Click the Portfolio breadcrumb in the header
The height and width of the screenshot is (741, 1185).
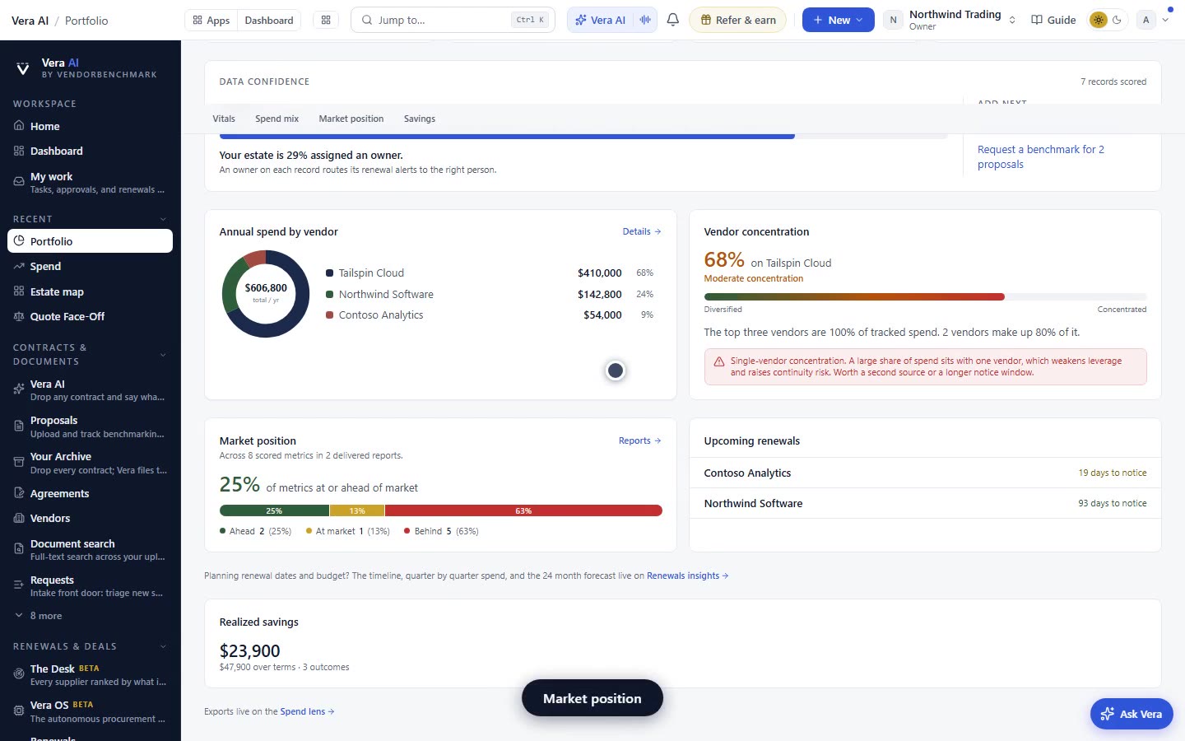tap(86, 21)
